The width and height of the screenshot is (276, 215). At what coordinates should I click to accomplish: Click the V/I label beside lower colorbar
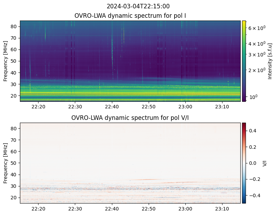265,163
